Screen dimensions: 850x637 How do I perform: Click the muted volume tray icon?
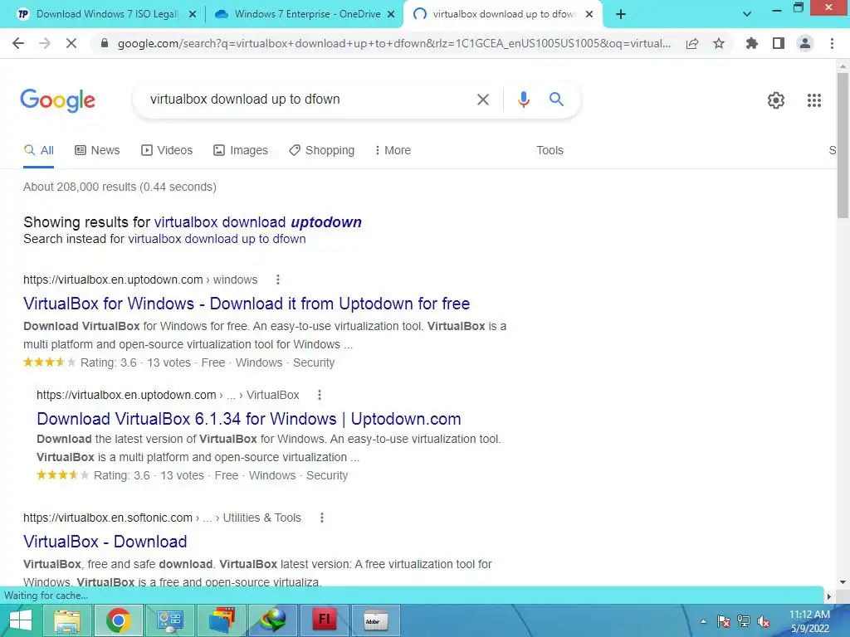click(764, 622)
